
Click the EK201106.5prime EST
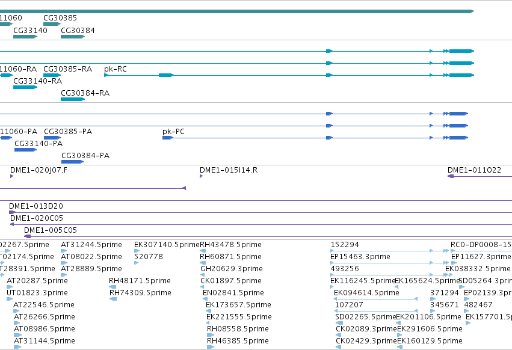398,323
